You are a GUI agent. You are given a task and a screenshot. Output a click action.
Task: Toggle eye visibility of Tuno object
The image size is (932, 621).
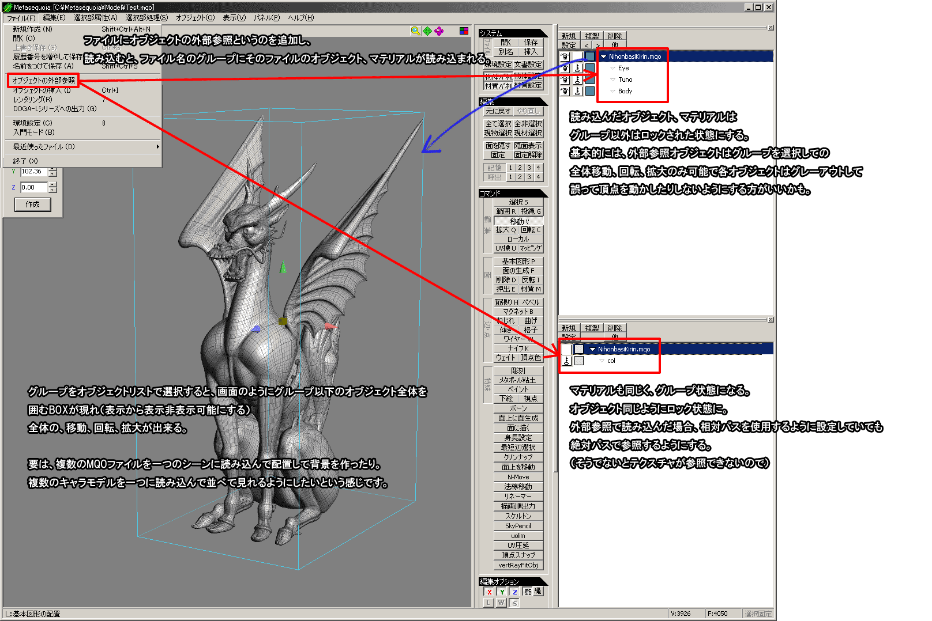click(565, 79)
